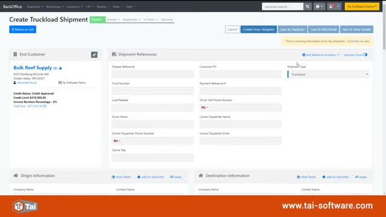Select the Booked status step

click(x=113, y=20)
